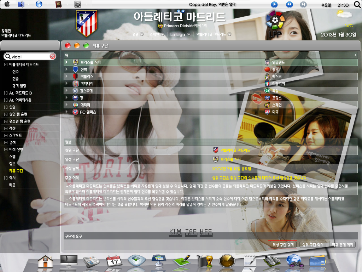The height and width of the screenshot is (272, 362).
Task: Open the notepad icon in the dock
Action: click(250, 262)
